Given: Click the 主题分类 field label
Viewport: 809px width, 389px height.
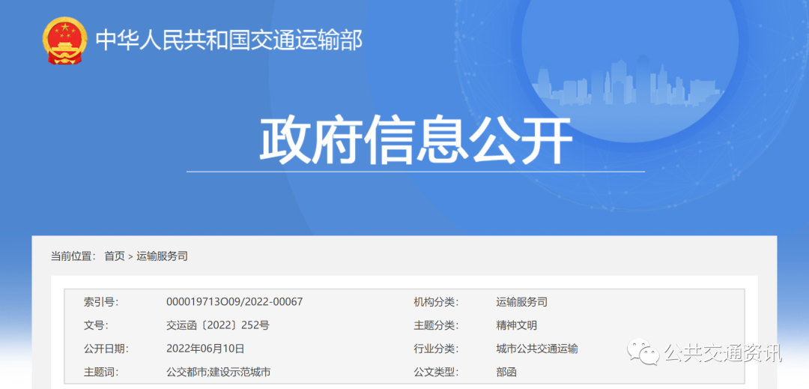Looking at the screenshot, I should 436,325.
